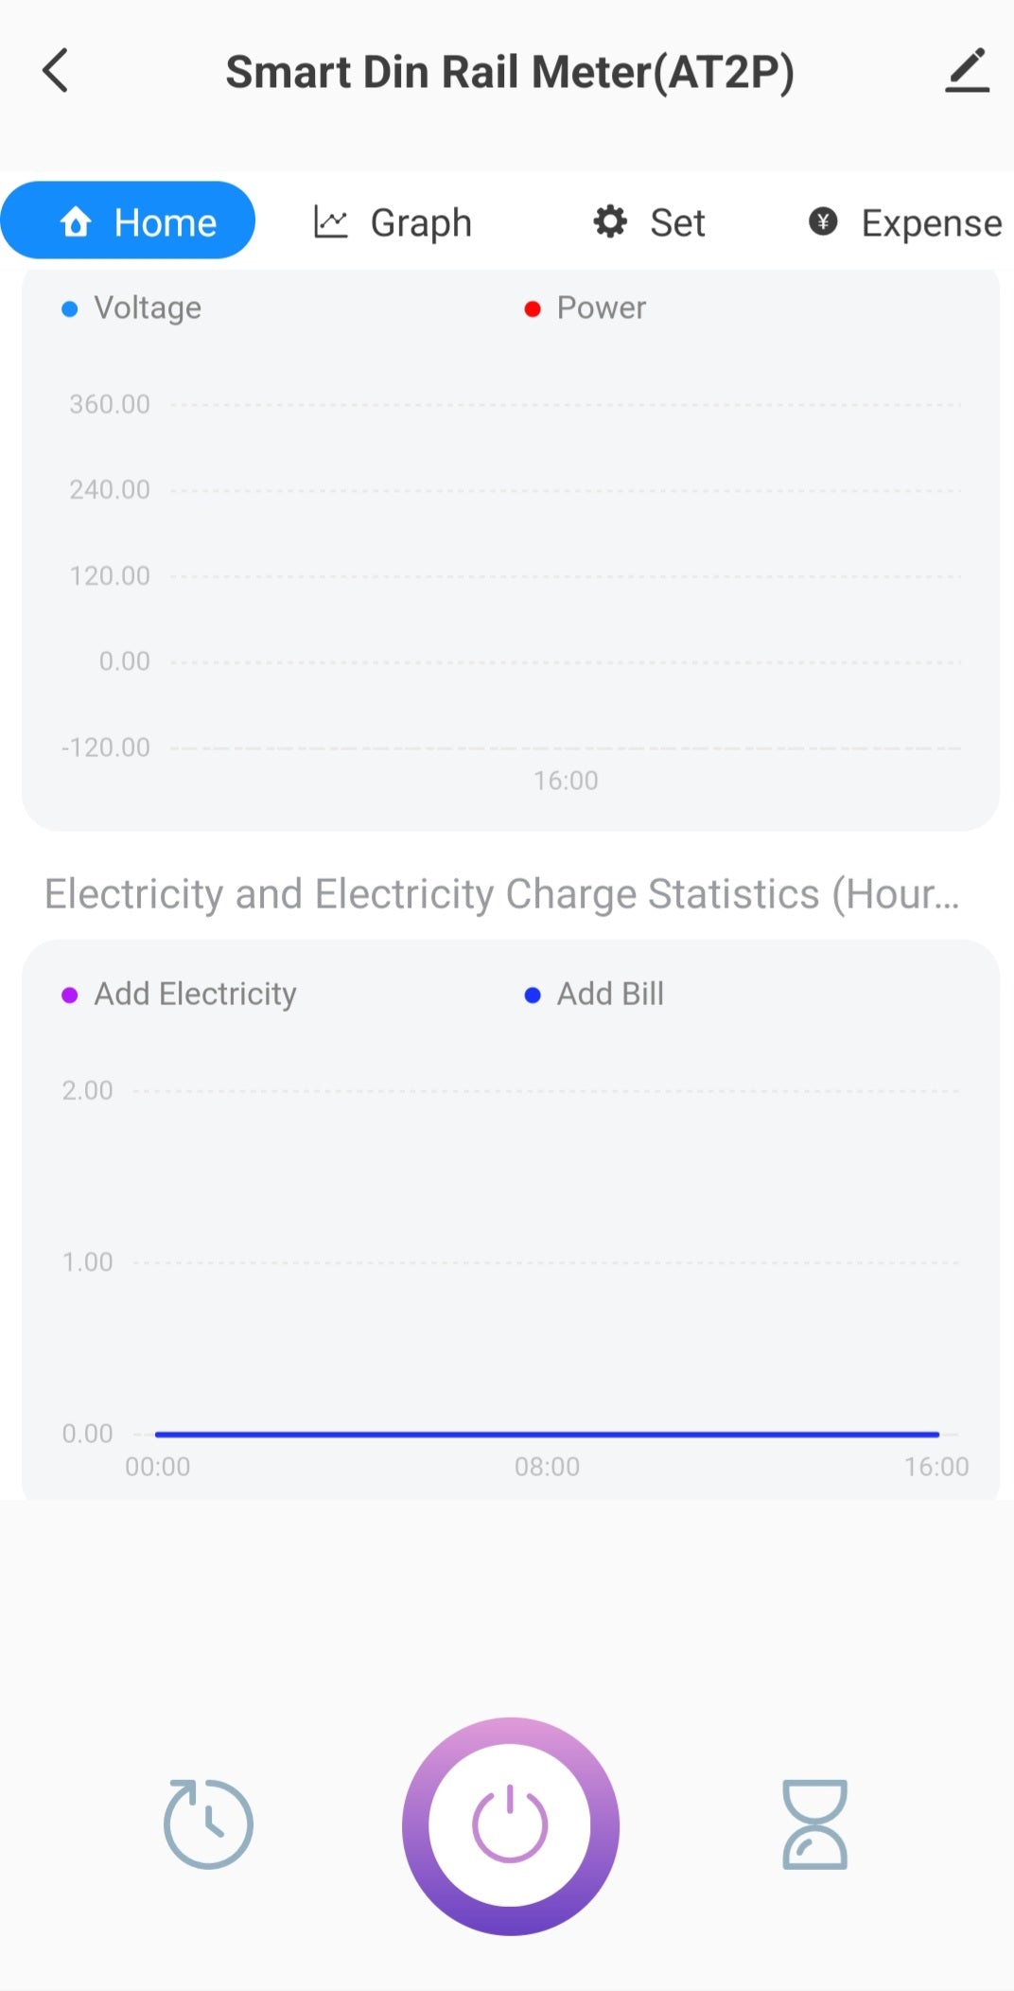Toggle the Power series legend
This screenshot has height=1991, width=1014.
(x=586, y=308)
